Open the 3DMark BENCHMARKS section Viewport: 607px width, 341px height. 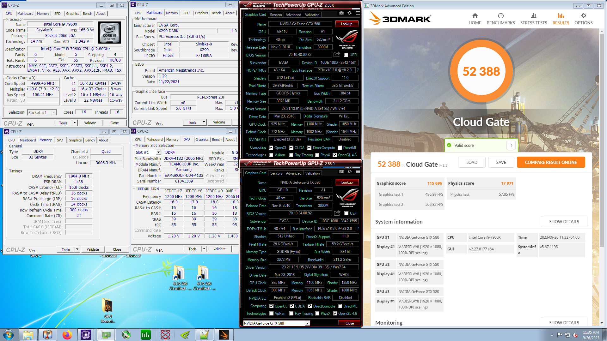point(500,19)
